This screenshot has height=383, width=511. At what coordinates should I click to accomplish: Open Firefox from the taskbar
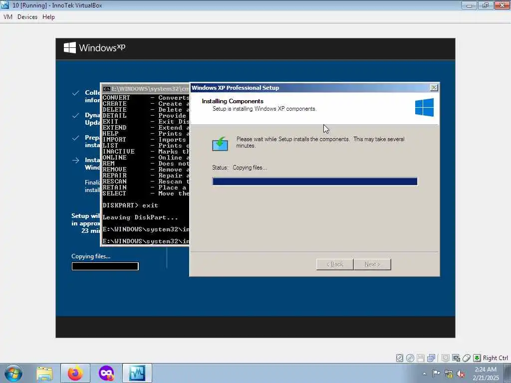pos(75,373)
